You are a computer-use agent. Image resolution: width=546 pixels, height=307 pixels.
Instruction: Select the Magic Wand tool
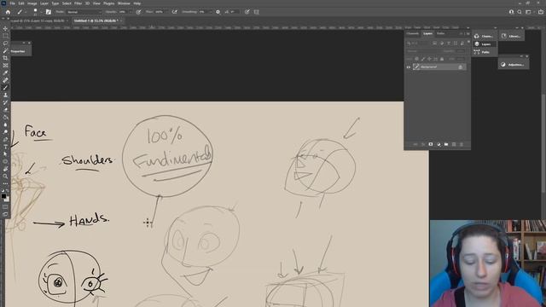(5, 51)
